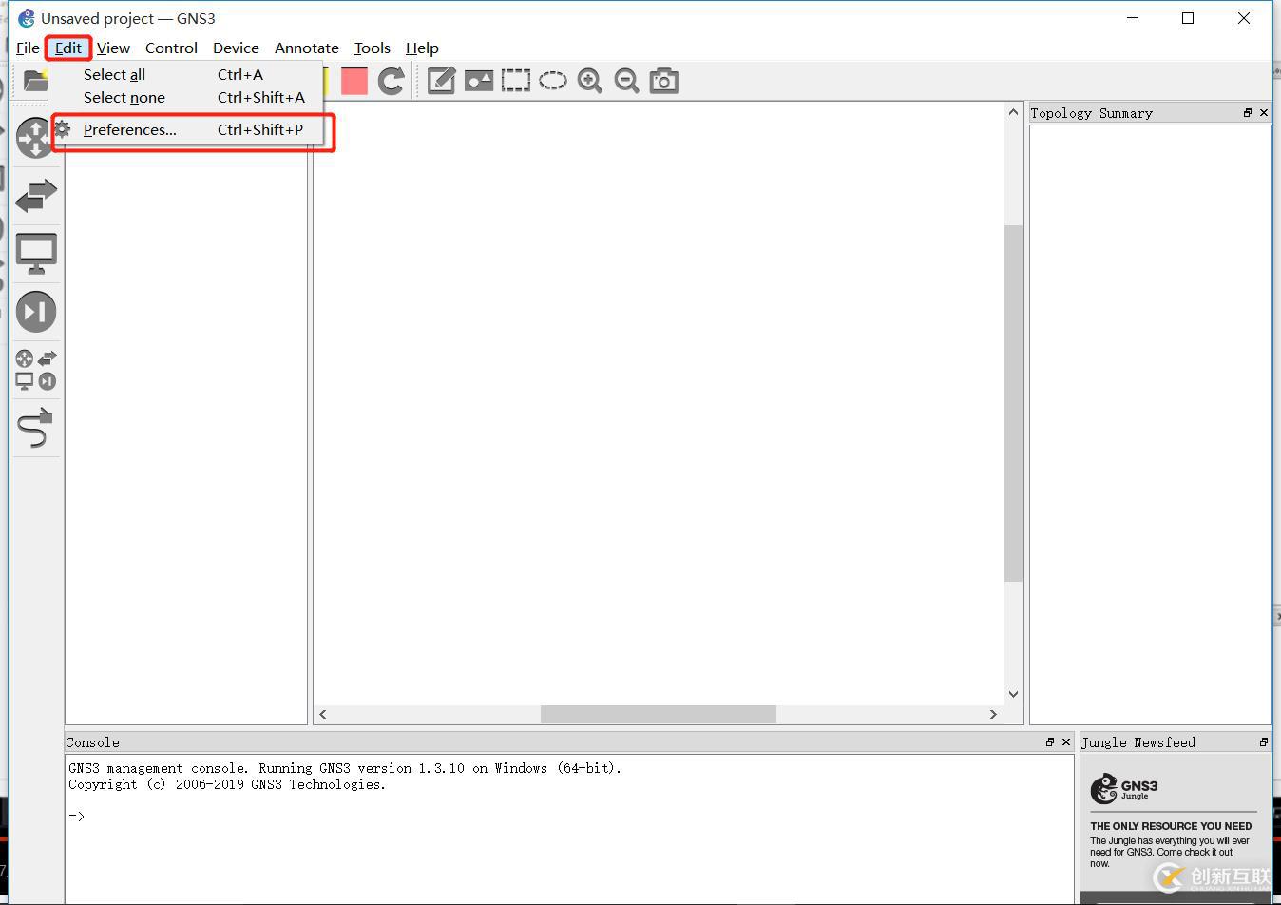Image resolution: width=1281 pixels, height=905 pixels.
Task: Open the View menu
Action: pyautogui.click(x=113, y=48)
